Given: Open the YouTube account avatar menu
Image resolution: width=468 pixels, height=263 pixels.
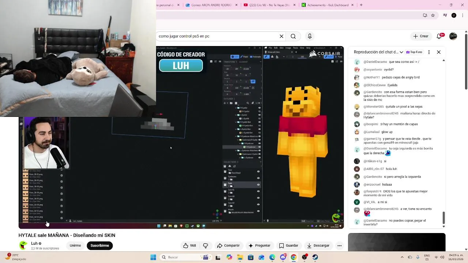Looking at the screenshot, I should [x=453, y=36].
